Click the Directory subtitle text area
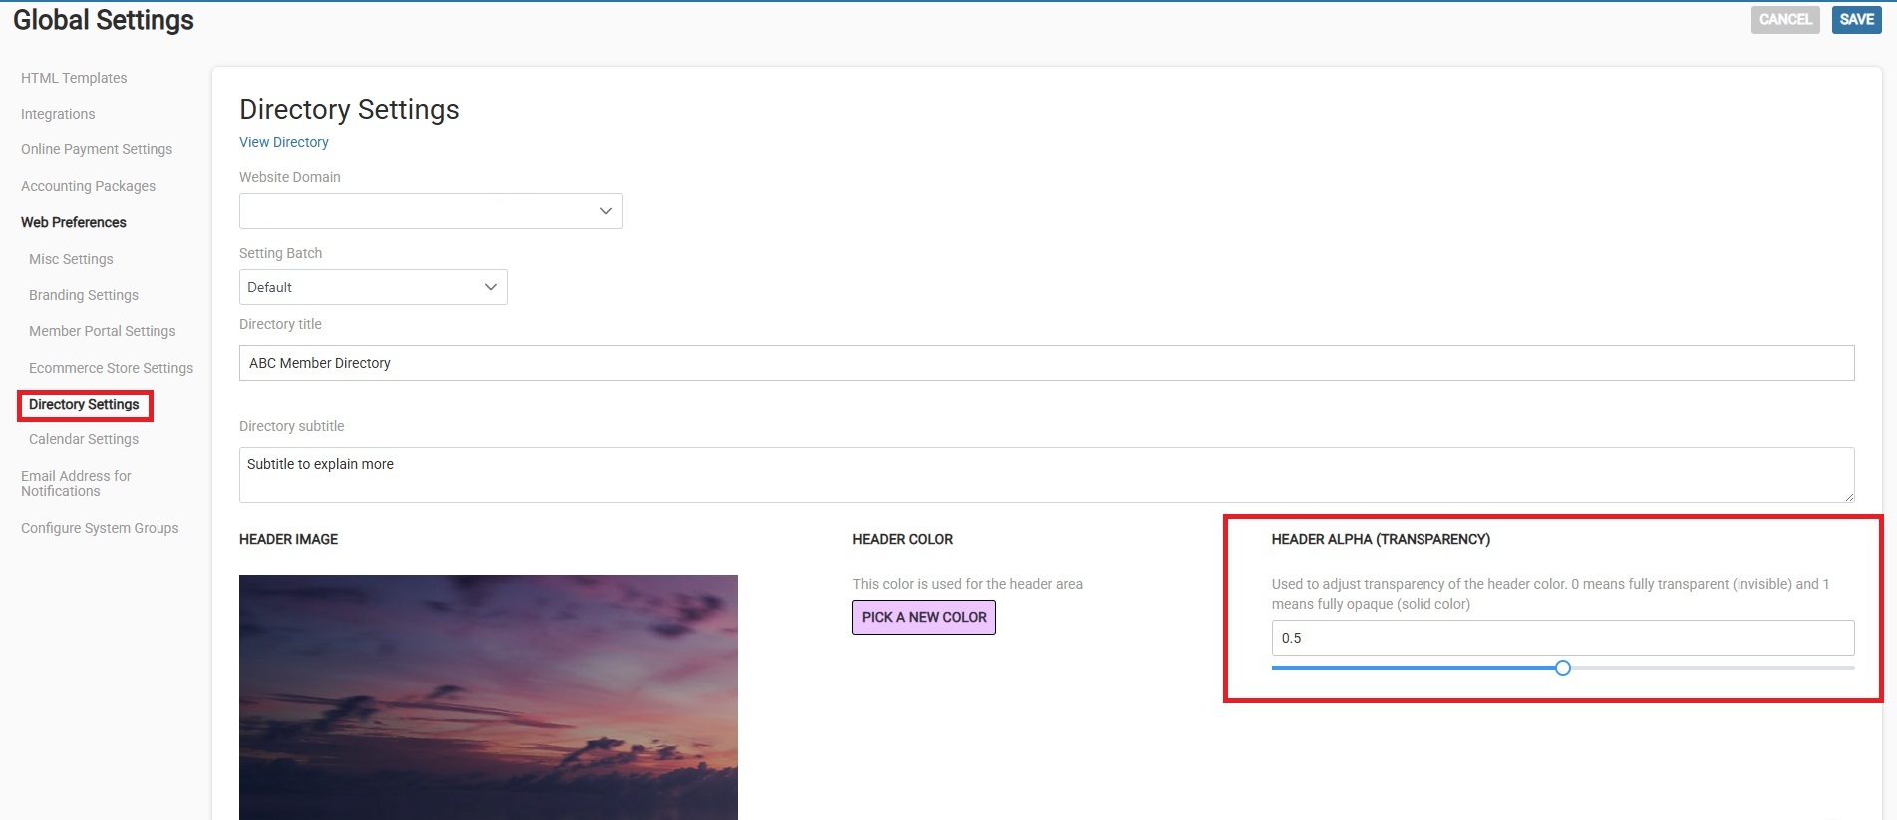1897x820 pixels. 1046,475
